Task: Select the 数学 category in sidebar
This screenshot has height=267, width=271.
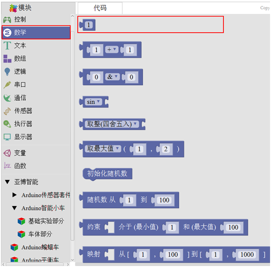Action: click(36, 33)
